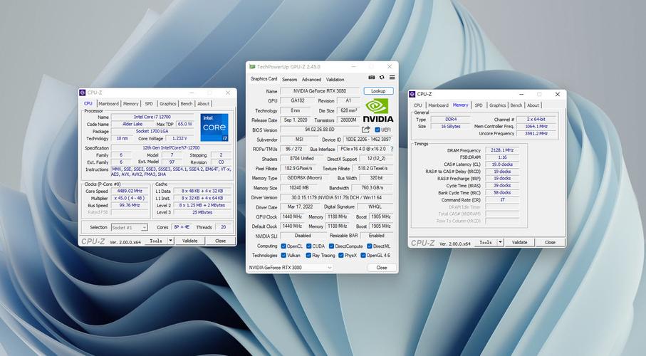The image size is (646, 356).
Task: Click the Memory Size value 10240 MB
Action: (298, 188)
